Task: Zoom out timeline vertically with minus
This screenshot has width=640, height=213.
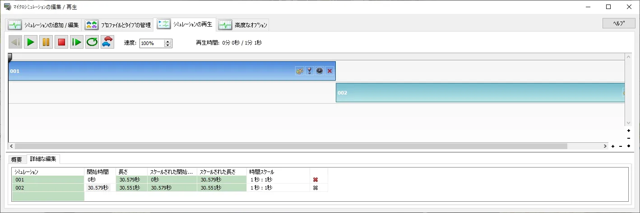Action: [628, 138]
